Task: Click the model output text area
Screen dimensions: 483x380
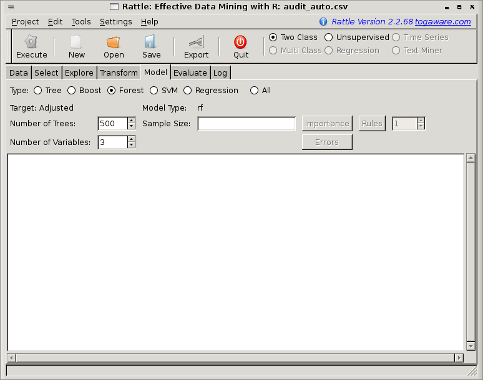Action: click(236, 252)
